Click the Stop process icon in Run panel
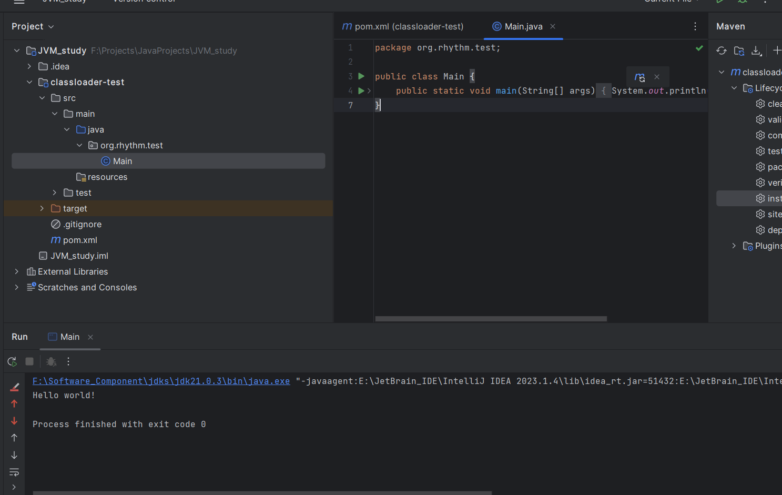782x495 pixels. coord(29,361)
